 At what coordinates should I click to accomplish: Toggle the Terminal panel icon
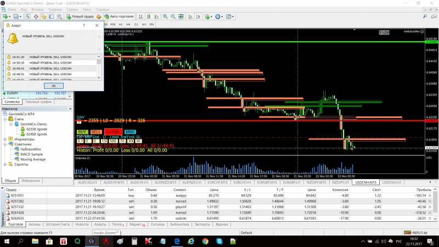tap(52, 17)
